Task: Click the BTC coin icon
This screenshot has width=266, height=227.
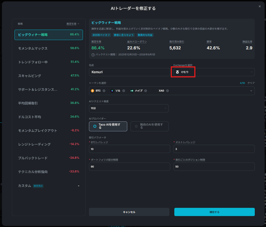Action: tap(92, 91)
